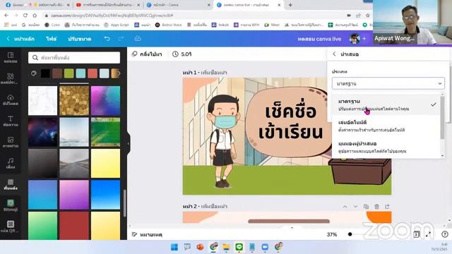Click the 37% zoom level button
The image size is (452, 254).
[332, 235]
